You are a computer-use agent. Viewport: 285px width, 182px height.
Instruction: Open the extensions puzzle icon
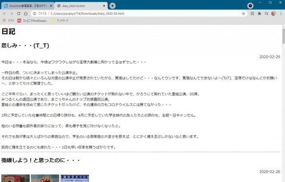point(259,14)
